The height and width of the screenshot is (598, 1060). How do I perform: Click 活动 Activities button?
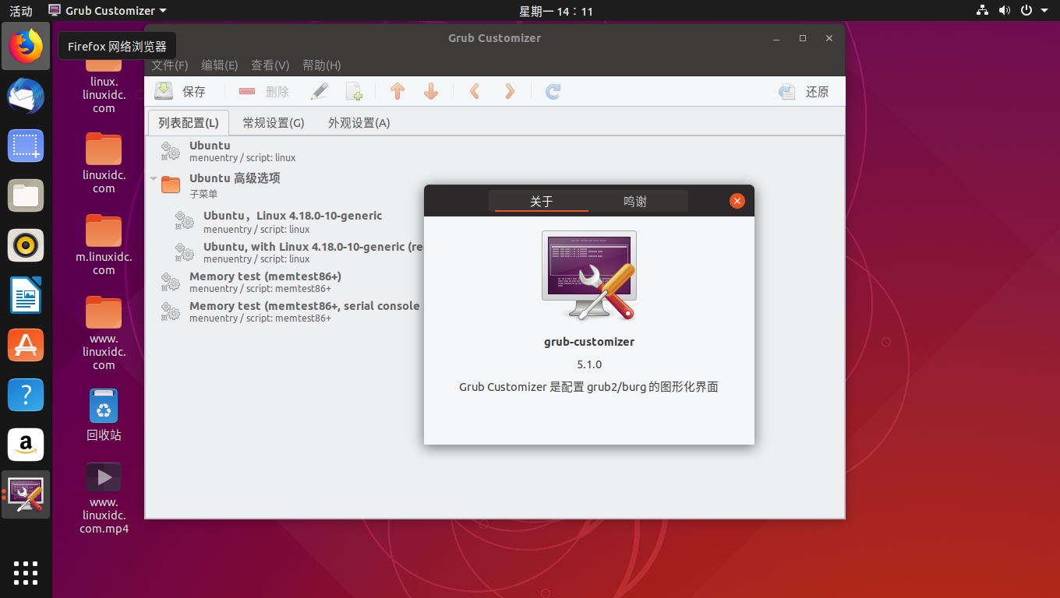click(21, 11)
